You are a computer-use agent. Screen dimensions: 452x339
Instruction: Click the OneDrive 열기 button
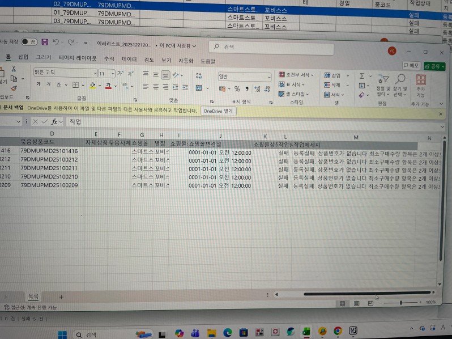tap(218, 111)
